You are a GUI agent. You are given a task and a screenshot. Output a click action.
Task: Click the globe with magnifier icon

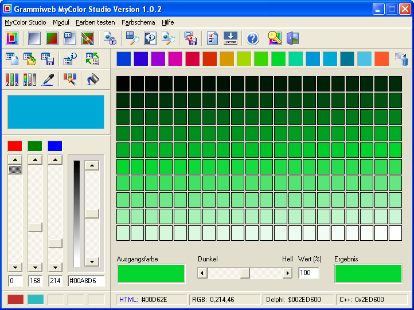pyautogui.click(x=168, y=38)
